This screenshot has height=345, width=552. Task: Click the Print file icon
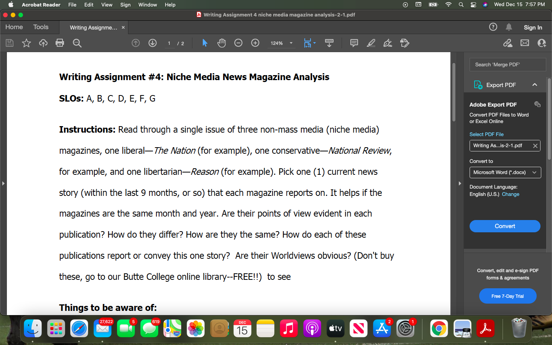pyautogui.click(x=60, y=43)
